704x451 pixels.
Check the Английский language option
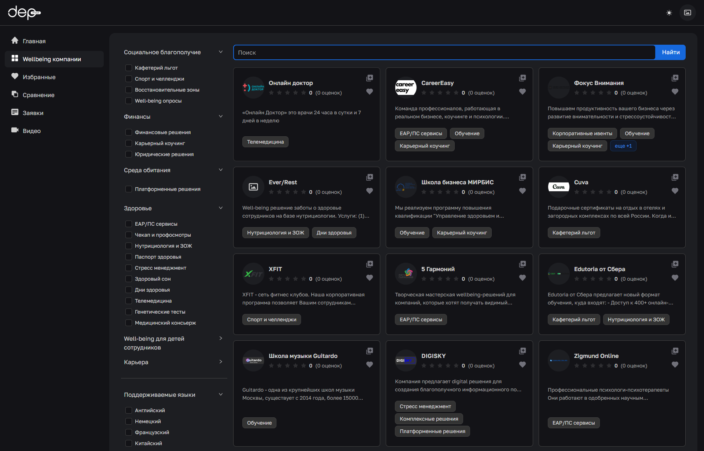[x=129, y=410]
